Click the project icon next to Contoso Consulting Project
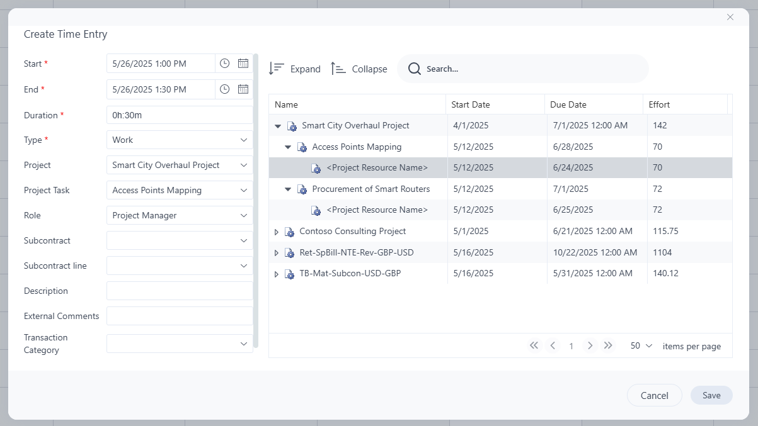This screenshot has width=758, height=426. (289, 231)
